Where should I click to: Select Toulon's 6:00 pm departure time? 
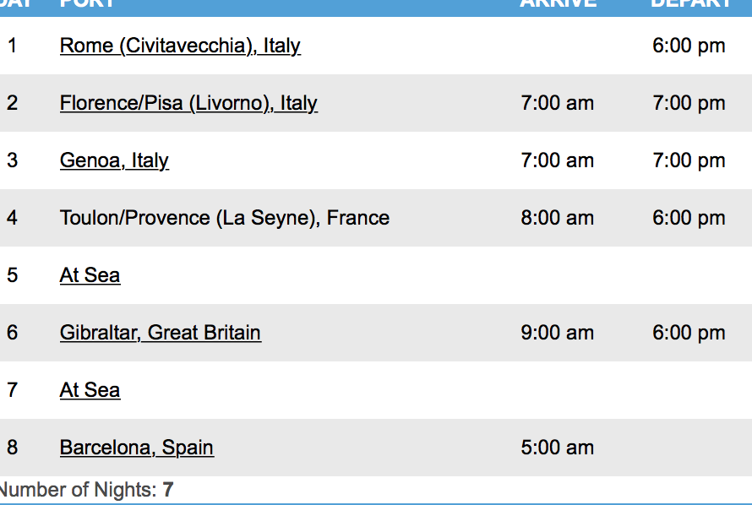click(x=689, y=218)
